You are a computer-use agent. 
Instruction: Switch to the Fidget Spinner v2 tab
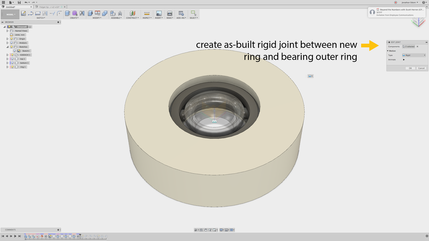tap(49, 7)
